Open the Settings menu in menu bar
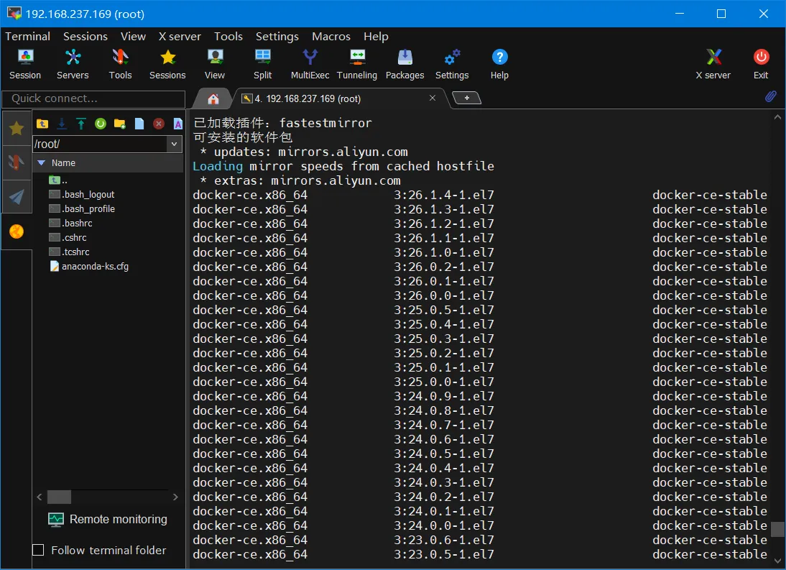Screen dimensions: 786x570 point(277,36)
